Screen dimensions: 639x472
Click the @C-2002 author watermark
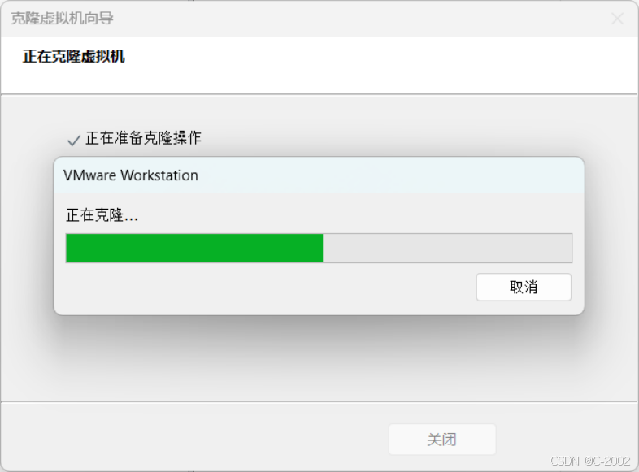607,461
